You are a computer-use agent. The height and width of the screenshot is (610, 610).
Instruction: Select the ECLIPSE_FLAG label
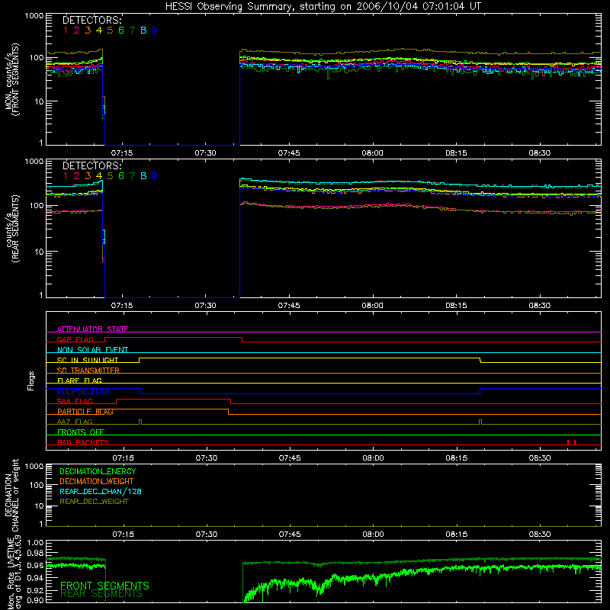click(83, 391)
